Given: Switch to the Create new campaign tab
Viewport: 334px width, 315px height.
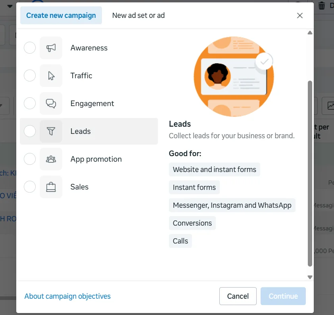Looking at the screenshot, I should point(61,15).
